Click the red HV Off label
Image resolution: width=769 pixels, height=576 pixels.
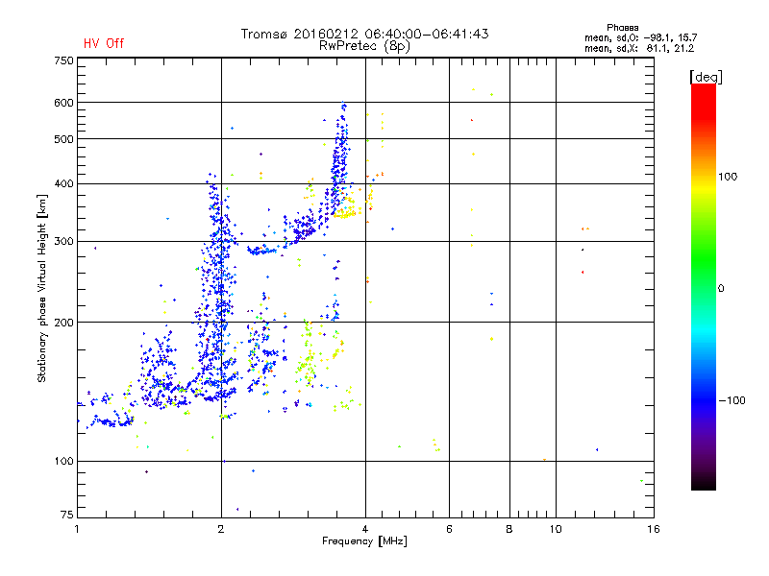(104, 43)
